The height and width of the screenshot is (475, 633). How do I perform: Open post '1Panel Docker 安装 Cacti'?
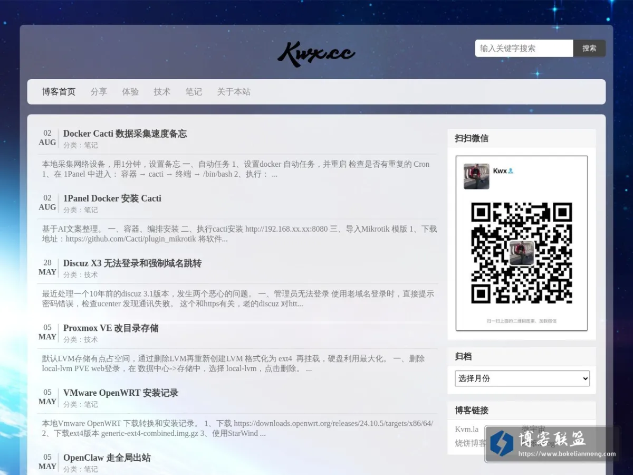(x=112, y=198)
